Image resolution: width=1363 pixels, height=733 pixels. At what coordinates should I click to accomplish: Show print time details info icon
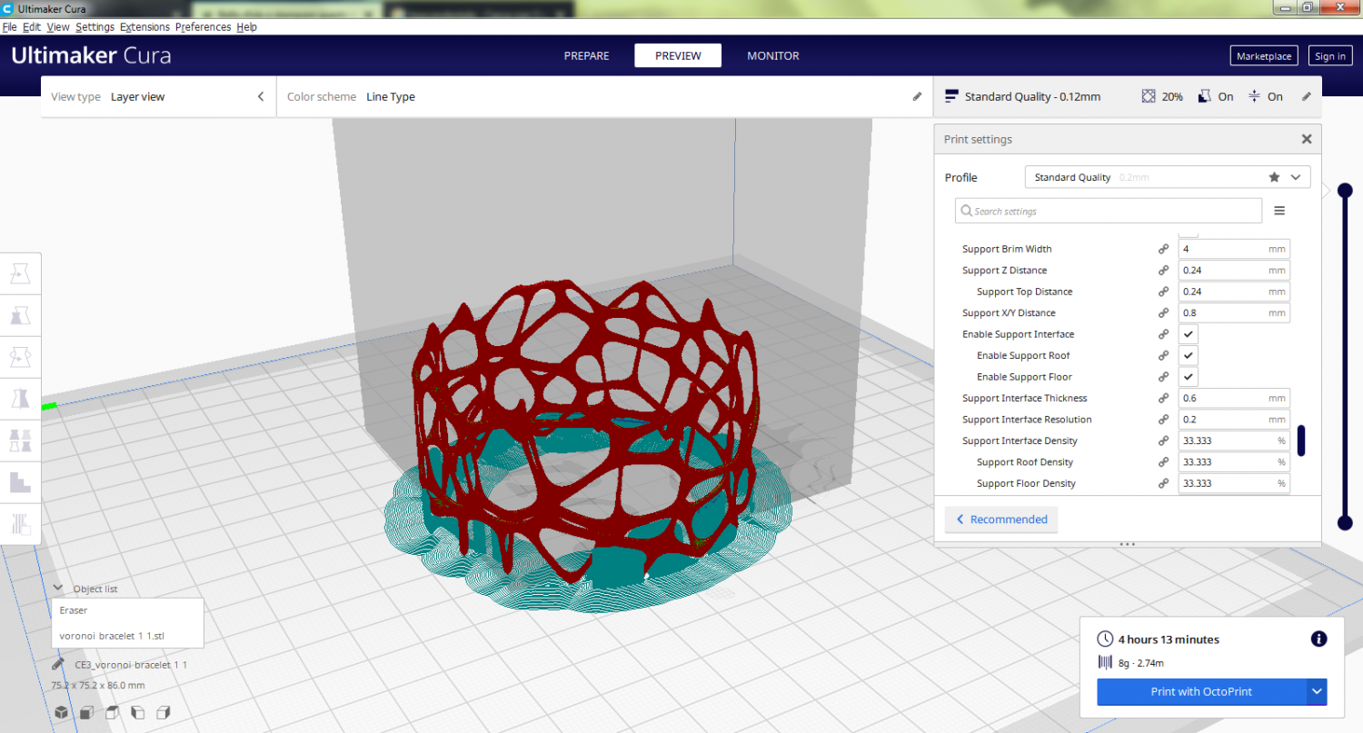pos(1319,639)
